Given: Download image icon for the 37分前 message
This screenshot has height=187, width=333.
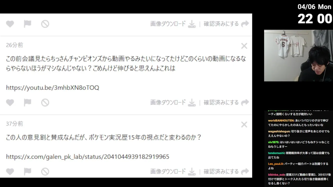Looking at the screenshot, I should coord(192,172).
